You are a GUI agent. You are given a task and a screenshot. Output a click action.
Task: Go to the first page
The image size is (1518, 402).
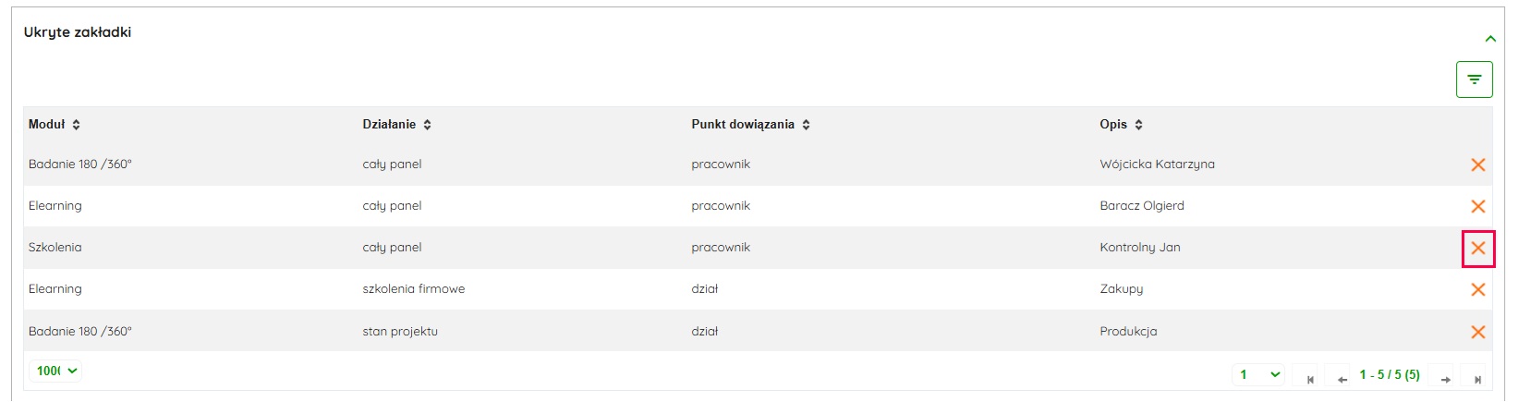[1309, 378]
